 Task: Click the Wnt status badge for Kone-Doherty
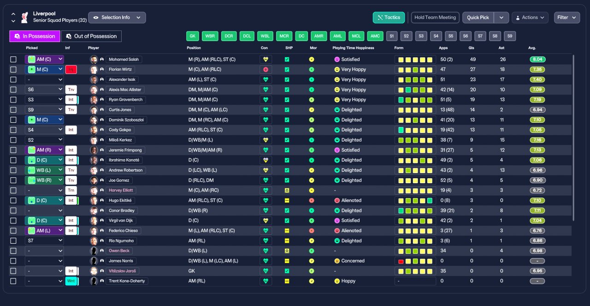pos(71,281)
